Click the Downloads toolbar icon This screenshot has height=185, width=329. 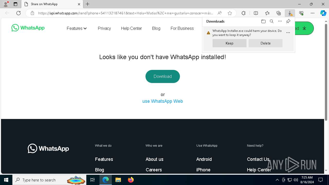pos(290,13)
